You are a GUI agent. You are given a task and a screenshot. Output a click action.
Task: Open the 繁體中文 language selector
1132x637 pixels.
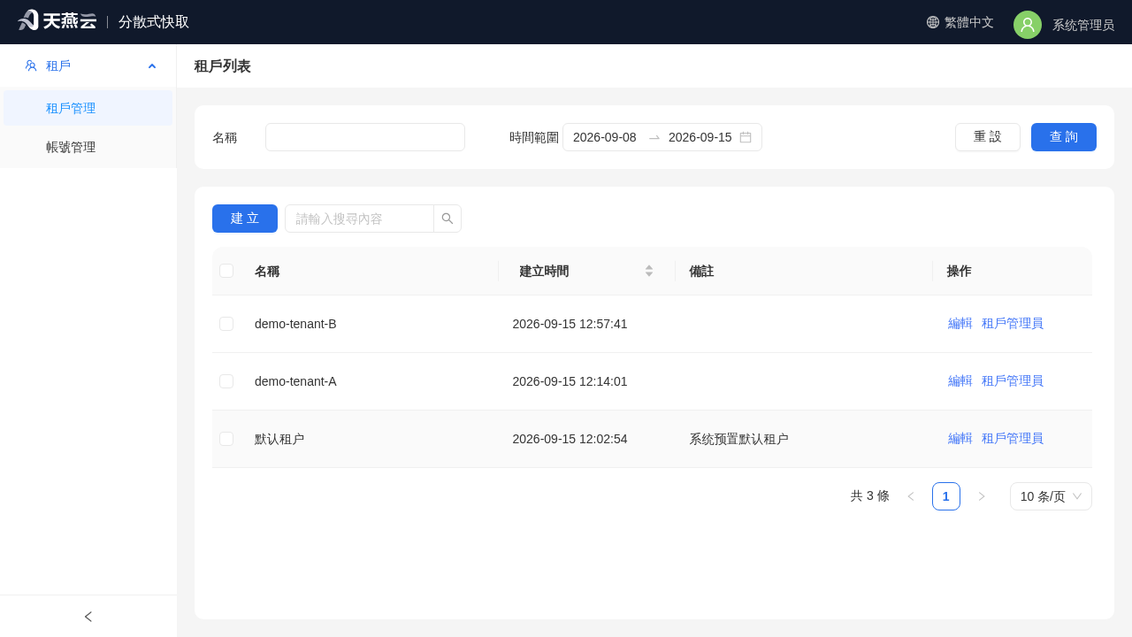960,22
